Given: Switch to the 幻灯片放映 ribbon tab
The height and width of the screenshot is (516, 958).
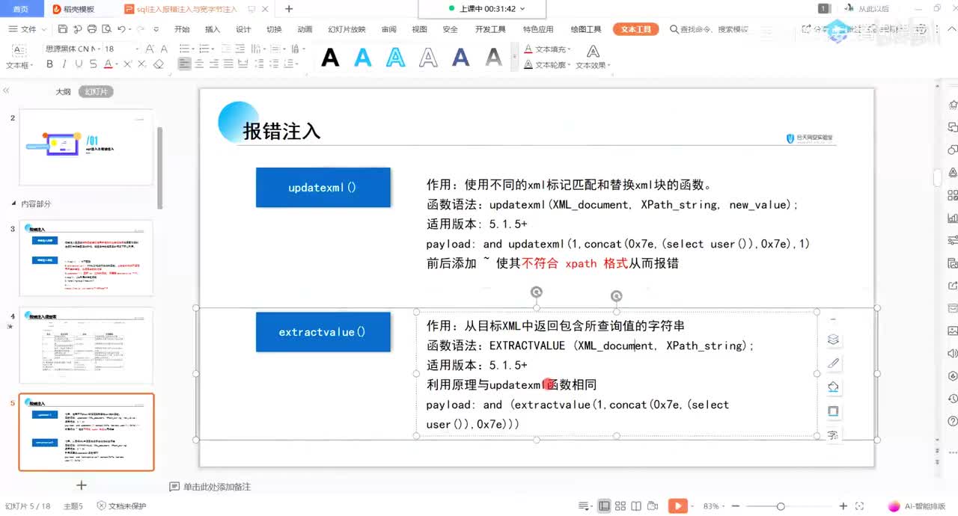Looking at the screenshot, I should tap(347, 29).
